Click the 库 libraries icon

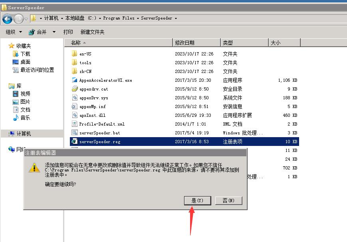pyautogui.click(x=11, y=86)
